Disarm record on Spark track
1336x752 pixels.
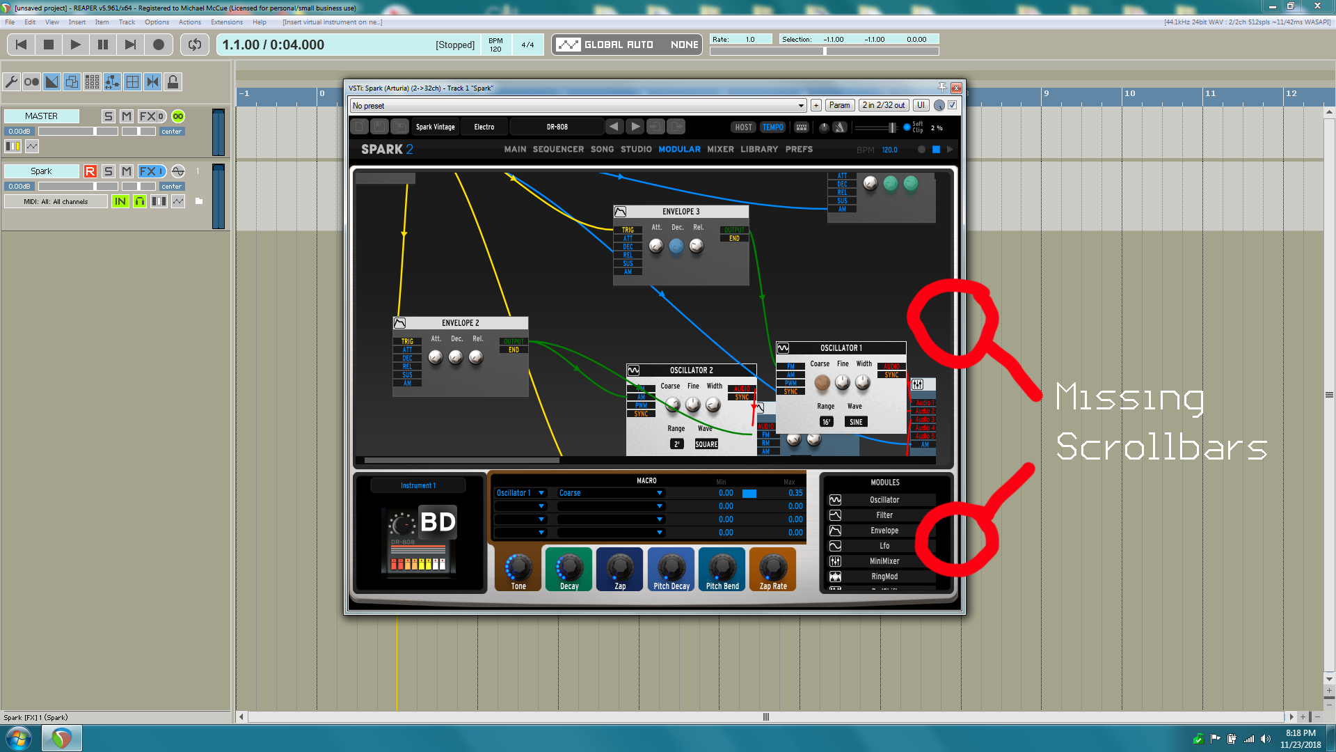click(x=90, y=171)
